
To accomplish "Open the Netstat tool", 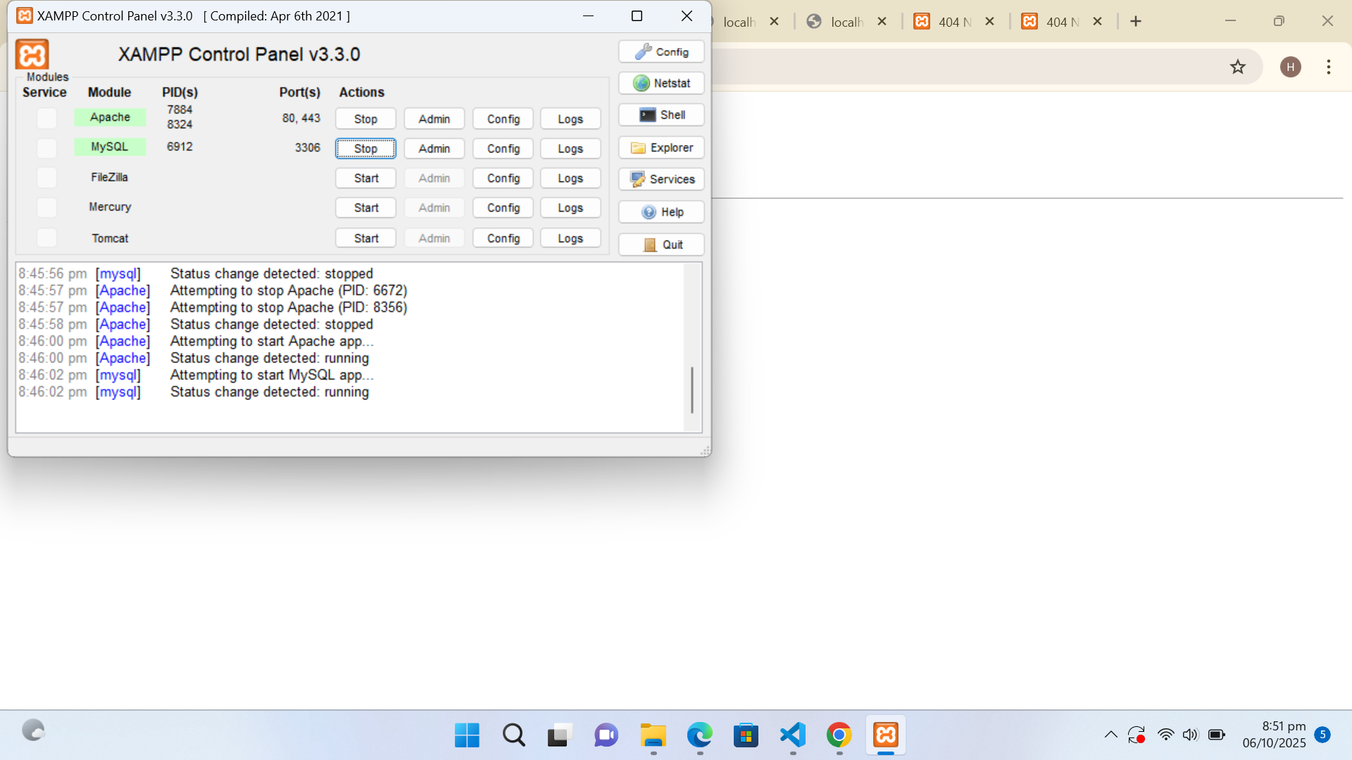I will pyautogui.click(x=661, y=83).
